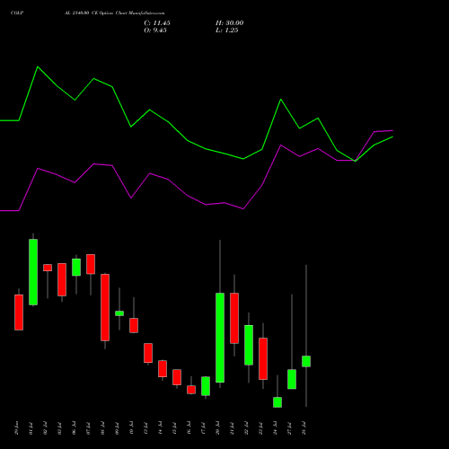Click the red candle on 03 Jul
The width and height of the screenshot is (449, 449).
pyautogui.click(x=62, y=279)
